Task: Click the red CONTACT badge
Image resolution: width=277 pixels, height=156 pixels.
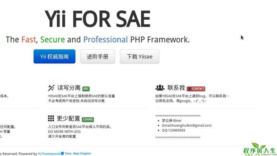Action: tap(196, 89)
